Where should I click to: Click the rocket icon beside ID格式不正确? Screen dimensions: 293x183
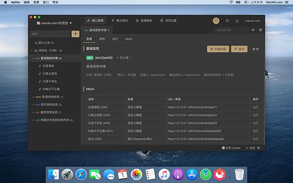40,89
